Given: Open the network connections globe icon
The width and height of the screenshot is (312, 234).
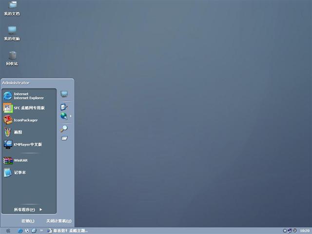Looking at the screenshot, I should pyautogui.click(x=64, y=116).
